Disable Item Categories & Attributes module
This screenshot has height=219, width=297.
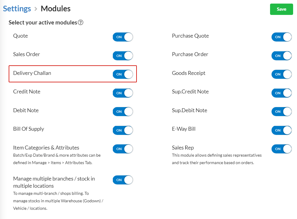pyautogui.click(x=123, y=149)
